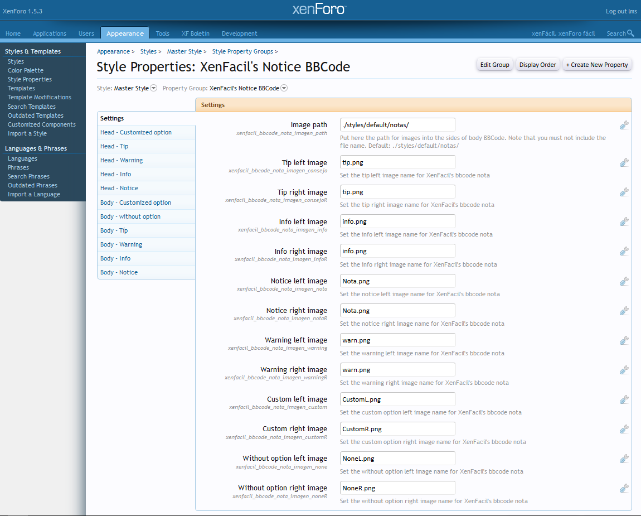Open the XF Boletín tab

pyautogui.click(x=196, y=33)
